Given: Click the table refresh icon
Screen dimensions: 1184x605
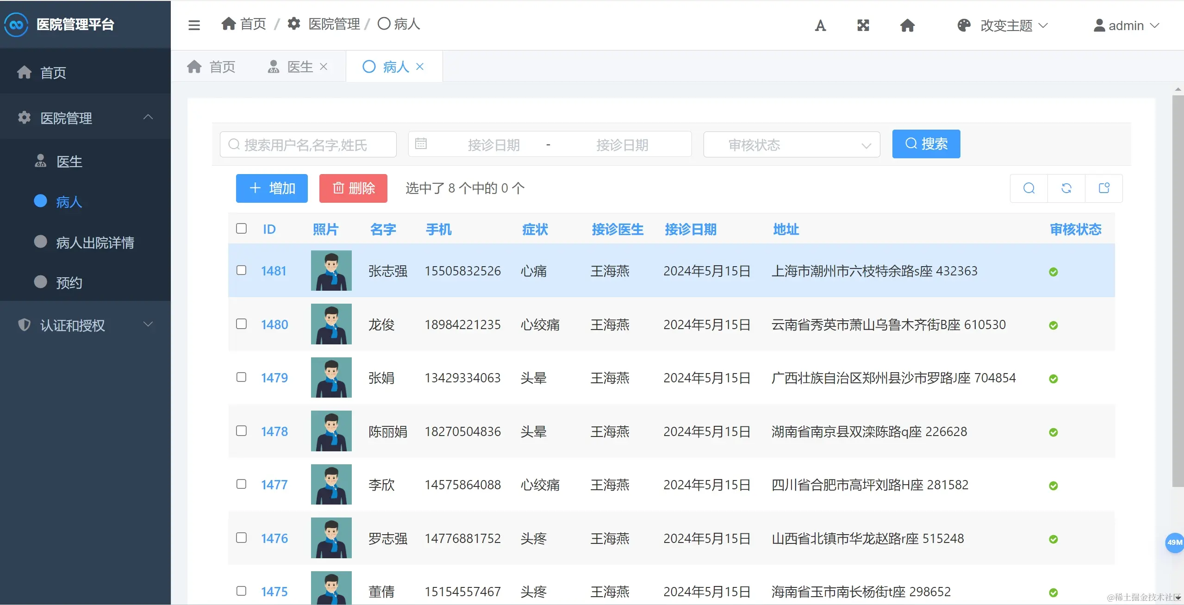Looking at the screenshot, I should click(x=1066, y=188).
